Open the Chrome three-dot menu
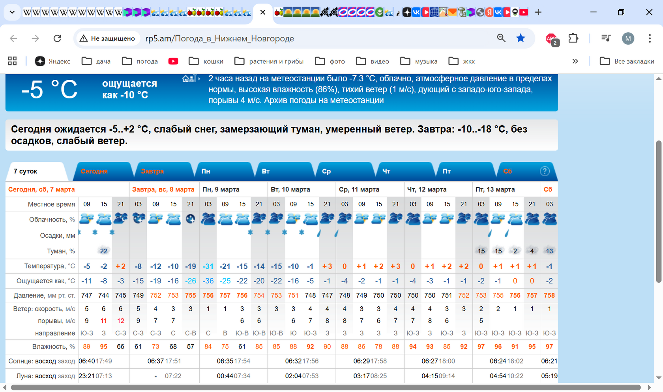Viewport: 663px width, 392px height. (x=649, y=38)
